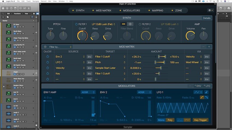Open the Quick Help question mark icon
This screenshot has height=130, width=232.
point(11,8)
